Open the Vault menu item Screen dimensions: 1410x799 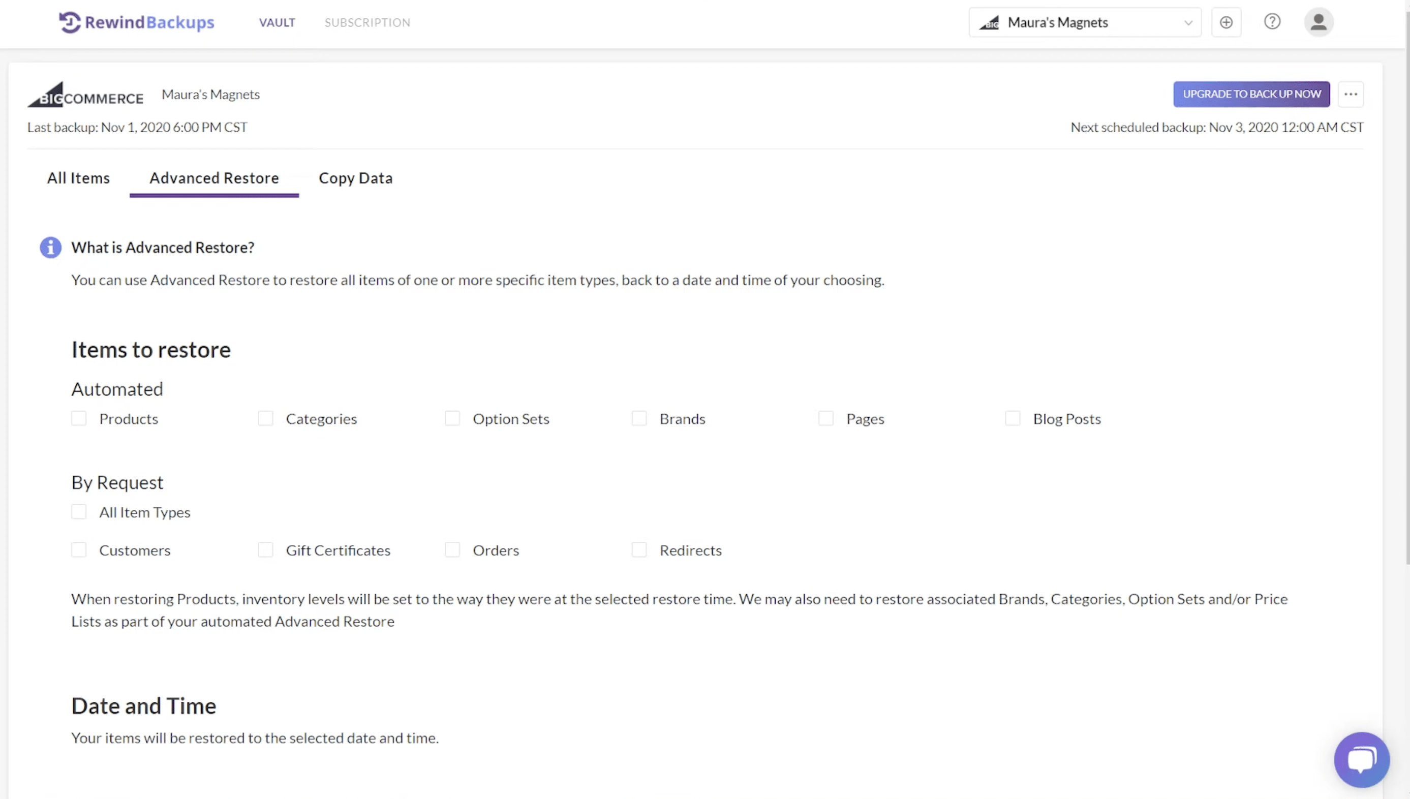click(277, 22)
